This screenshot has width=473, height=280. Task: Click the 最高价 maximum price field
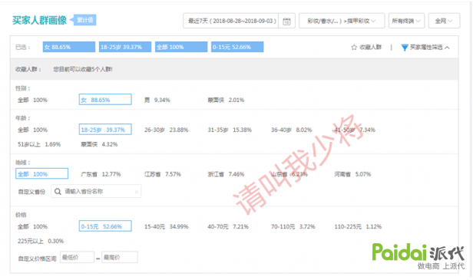point(120,258)
